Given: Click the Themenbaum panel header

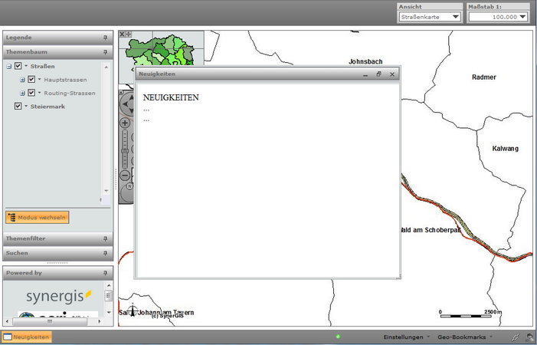Looking at the screenshot, I should [x=58, y=52].
